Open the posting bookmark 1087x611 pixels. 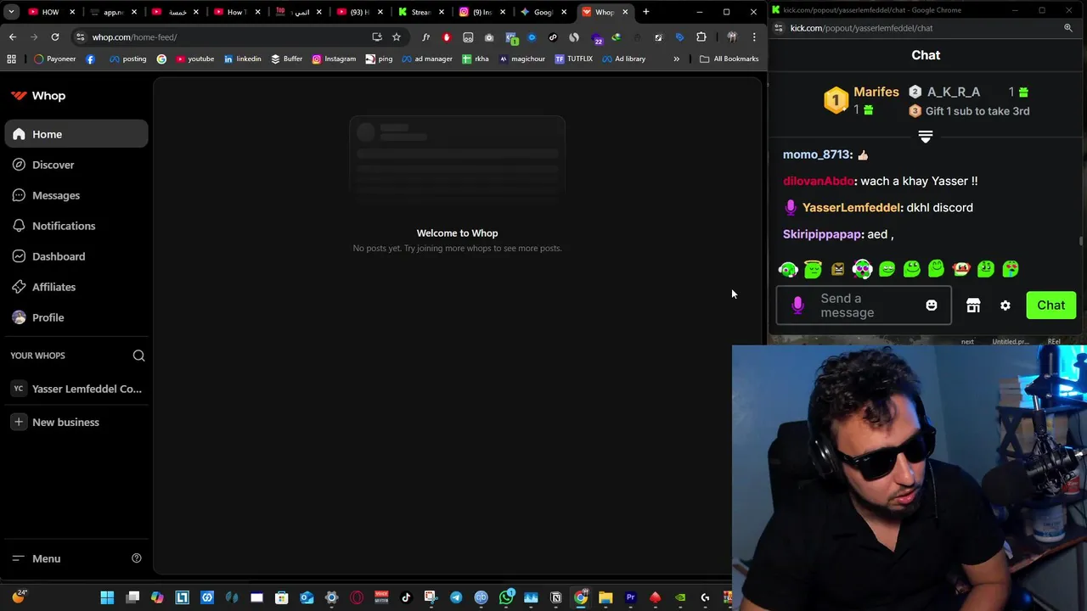click(127, 59)
